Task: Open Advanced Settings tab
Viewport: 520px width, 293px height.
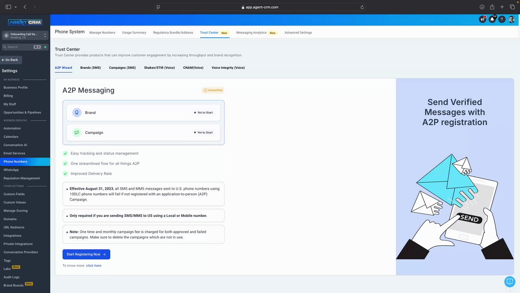Action: (x=298, y=33)
